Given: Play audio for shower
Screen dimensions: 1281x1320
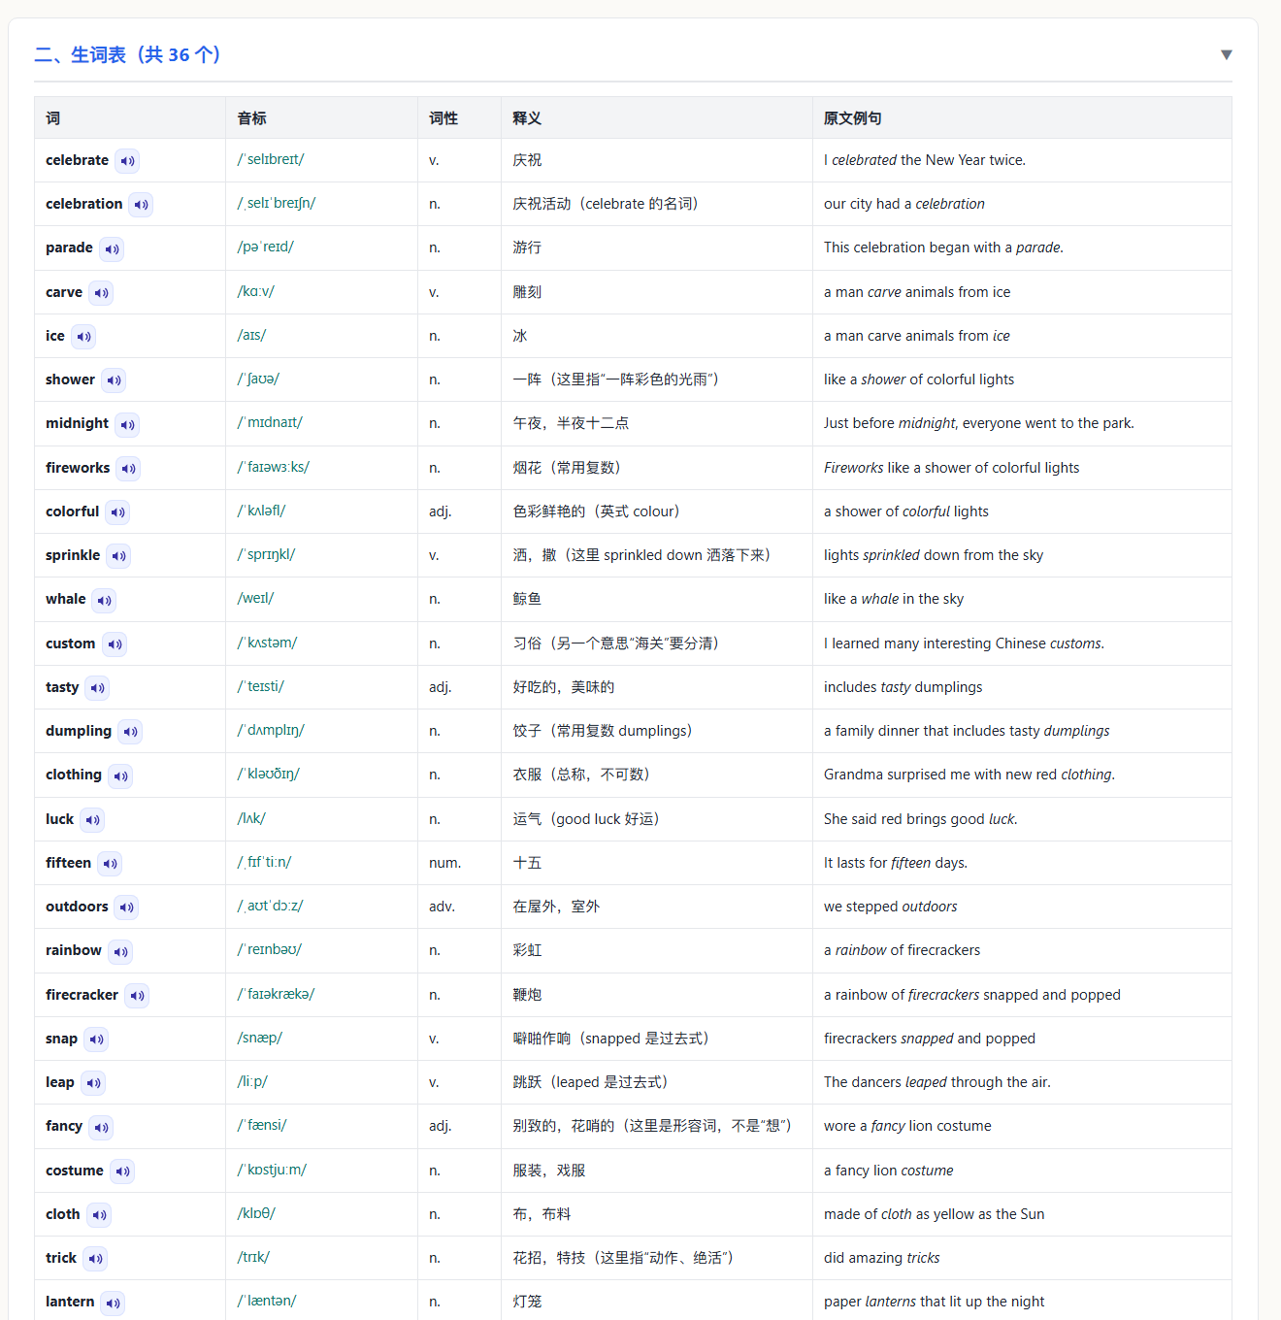Looking at the screenshot, I should pyautogui.click(x=114, y=380).
